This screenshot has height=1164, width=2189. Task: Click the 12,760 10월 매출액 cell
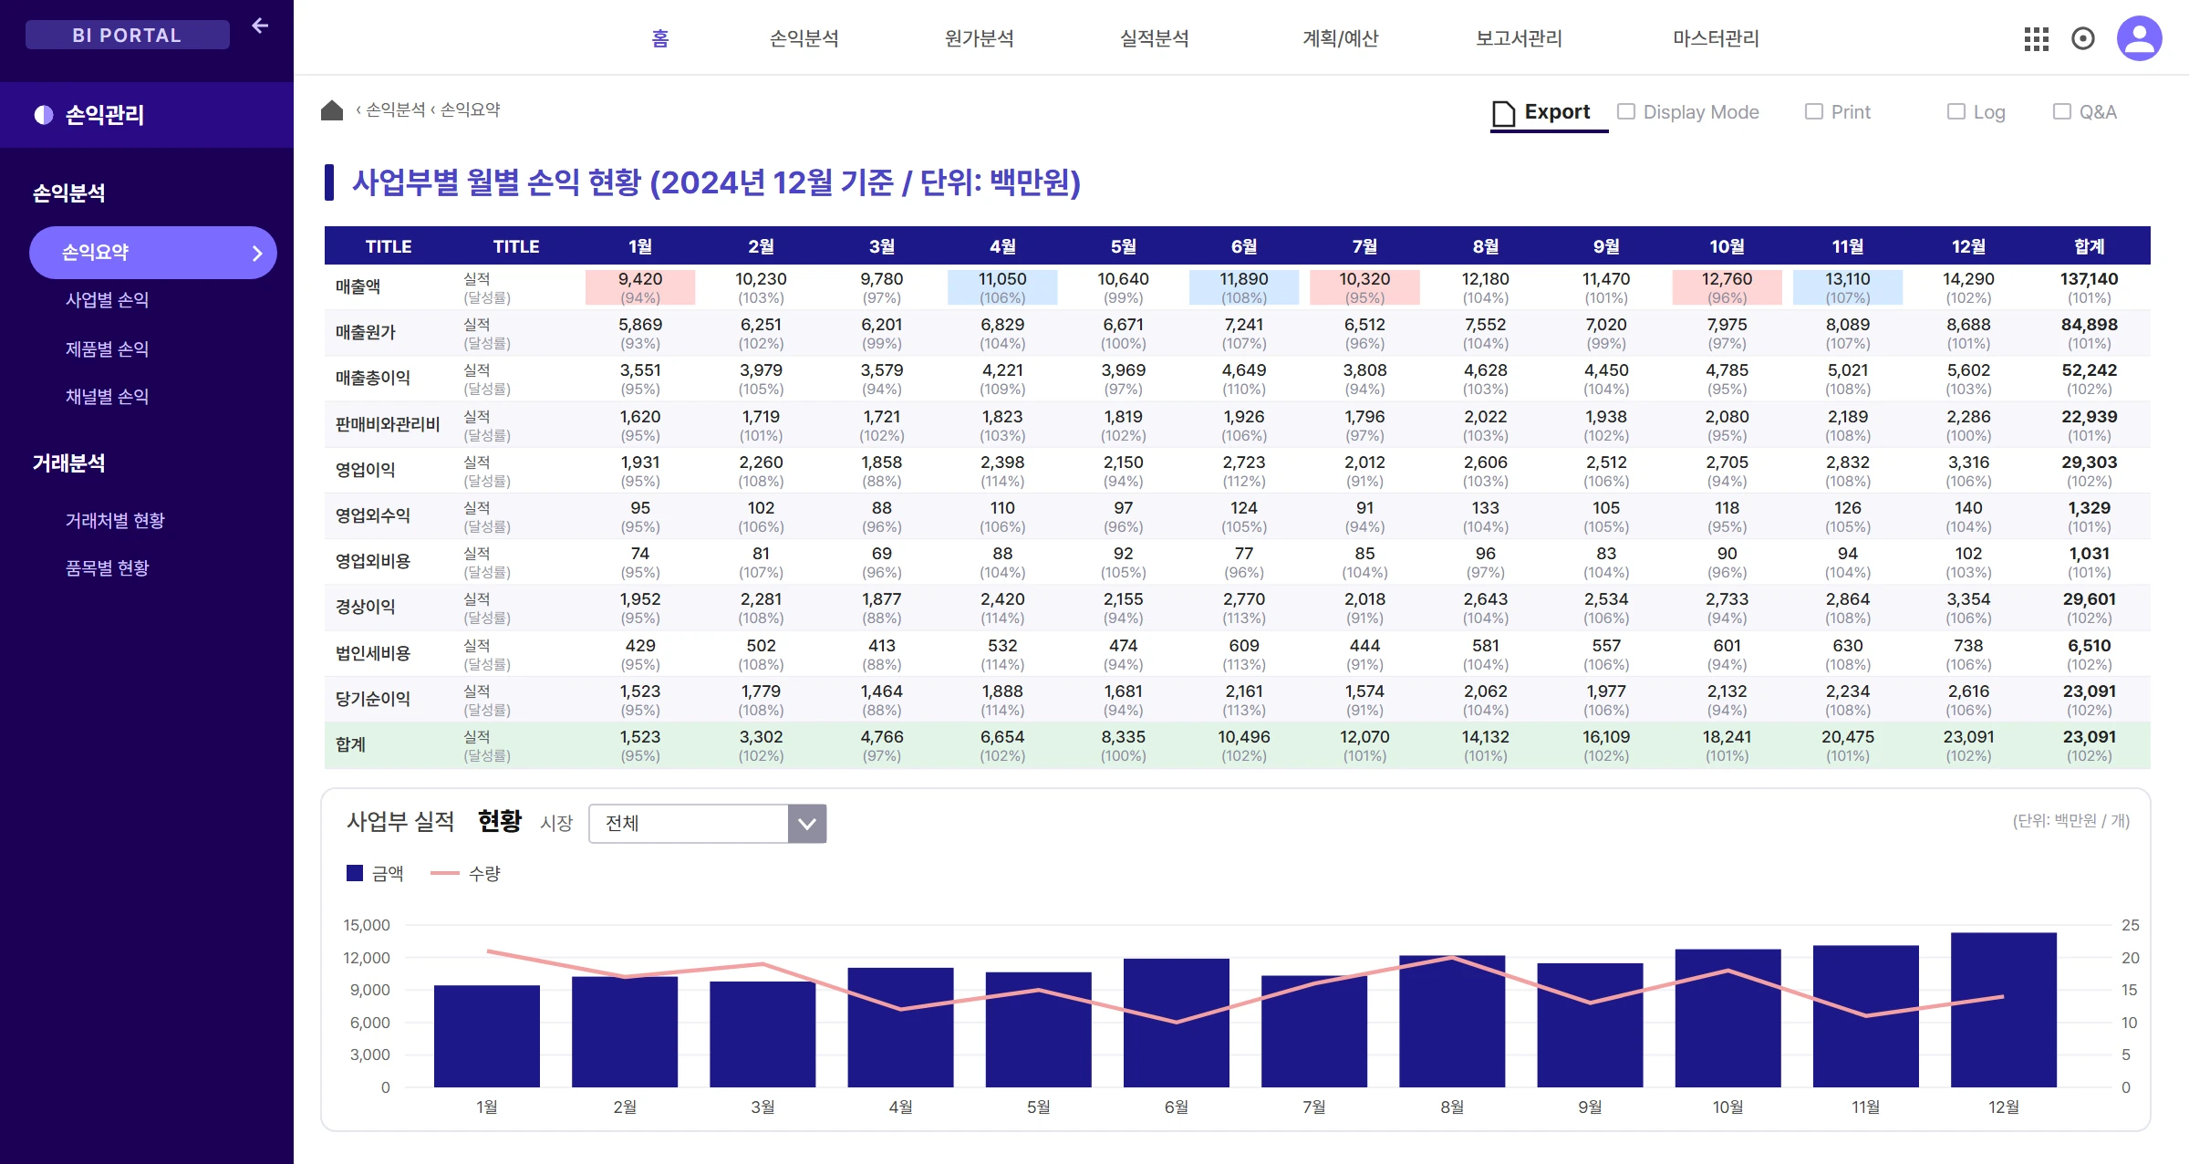(x=1727, y=287)
